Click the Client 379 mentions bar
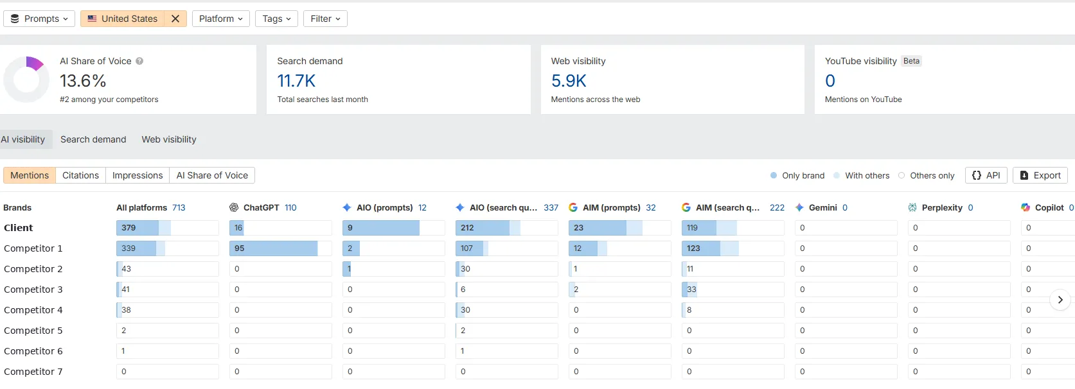The height and width of the screenshot is (389, 1075). (168, 228)
